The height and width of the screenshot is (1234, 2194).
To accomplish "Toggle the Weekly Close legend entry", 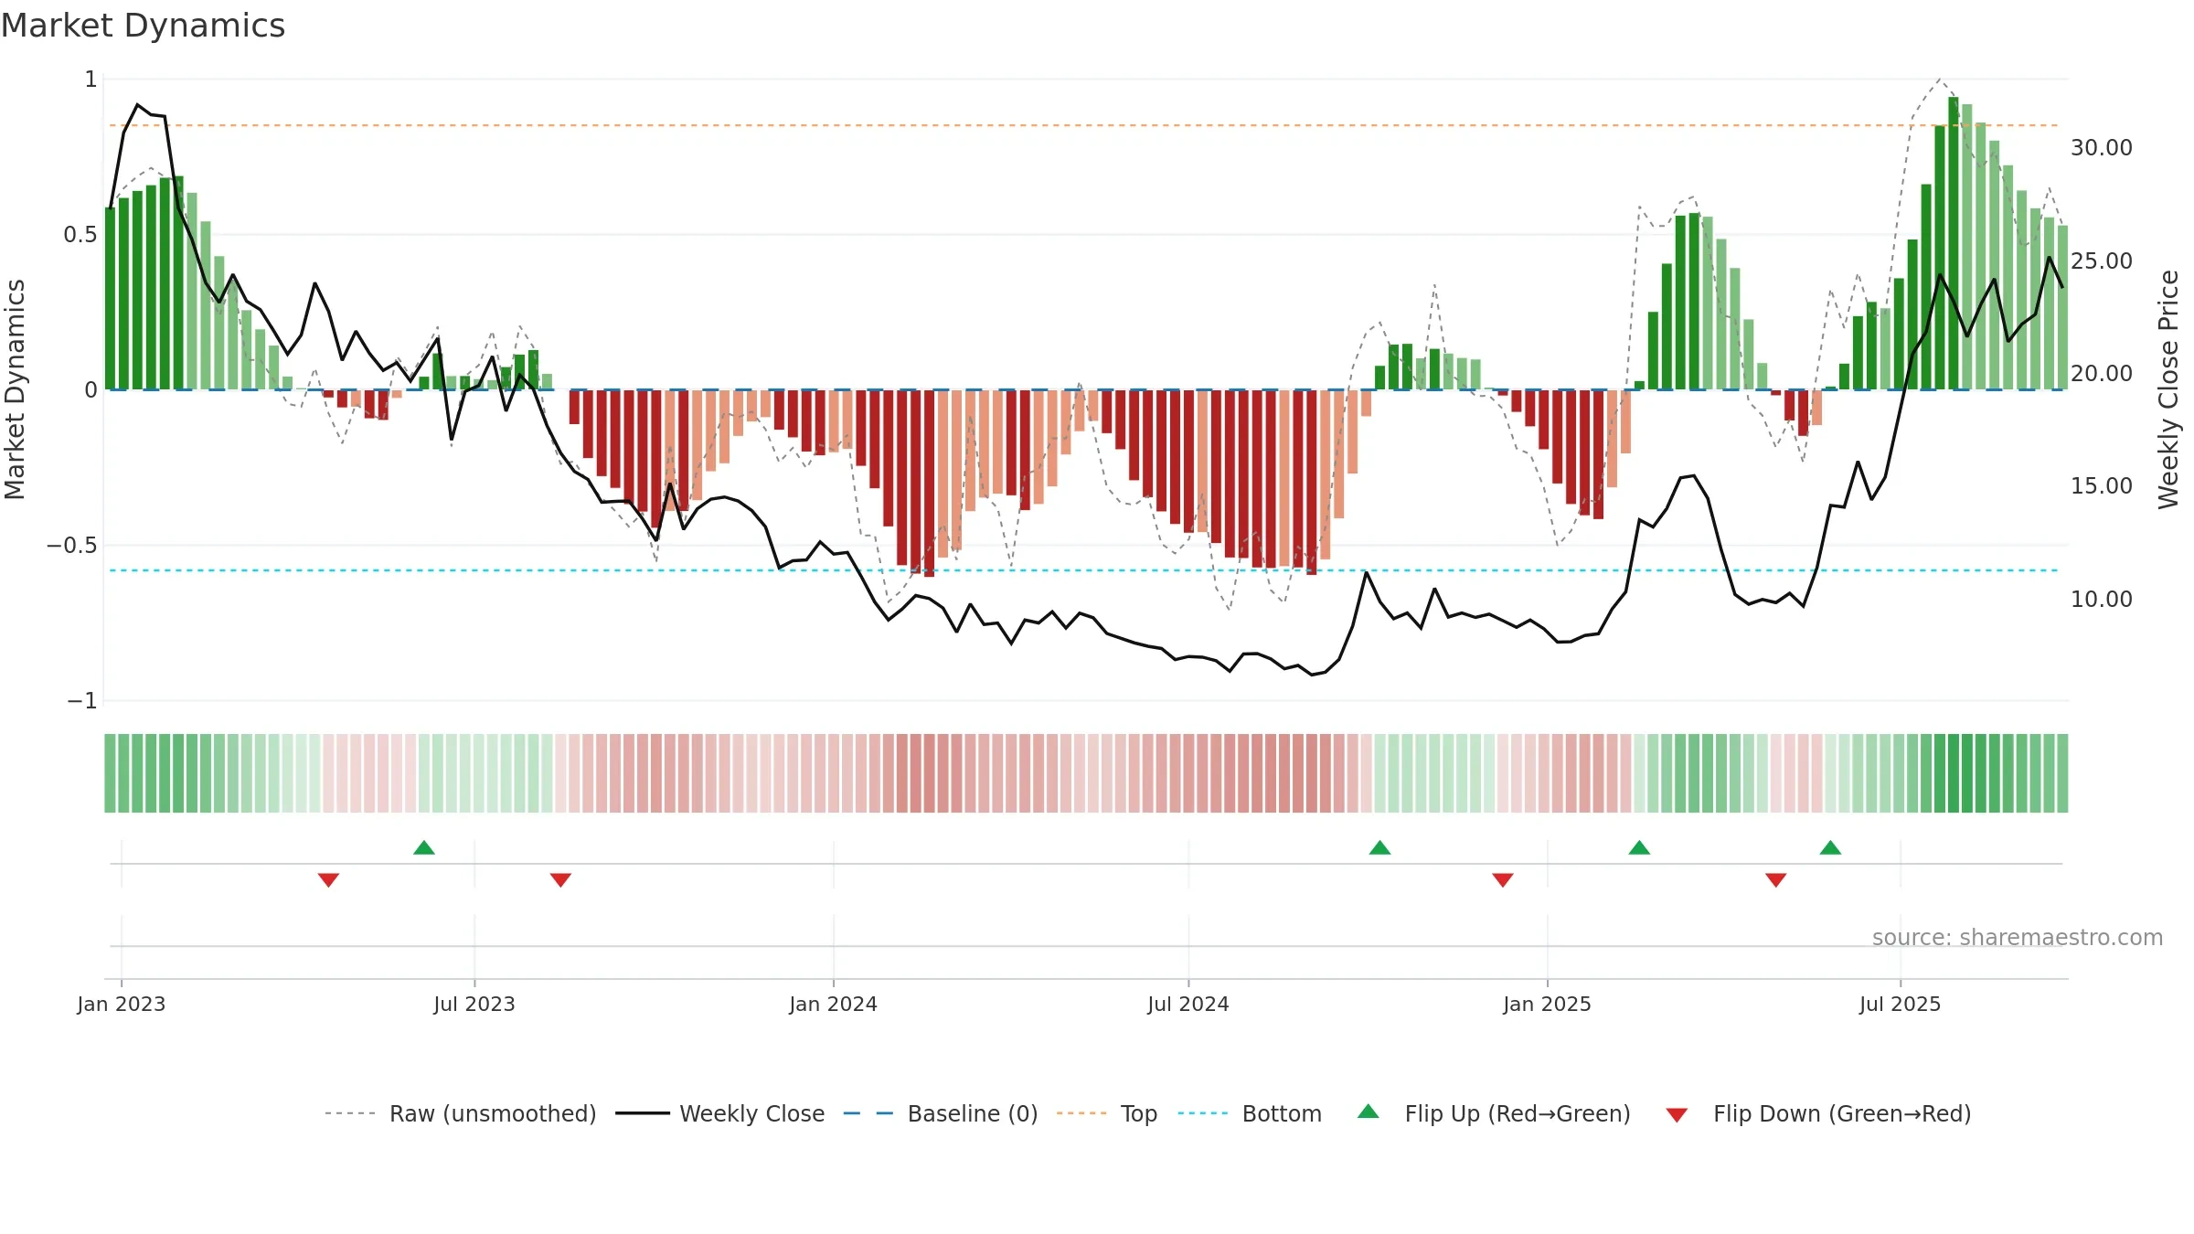I will coord(719,1113).
